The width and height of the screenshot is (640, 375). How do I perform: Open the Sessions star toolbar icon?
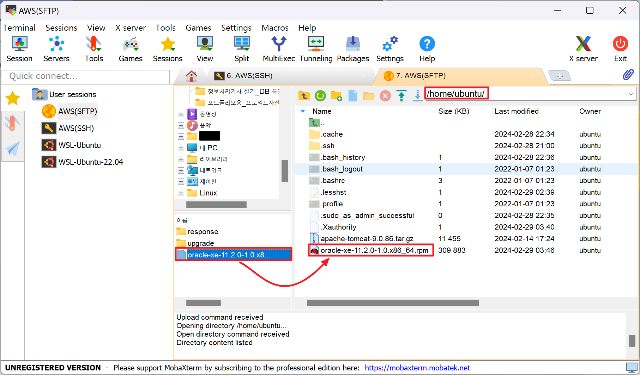coord(168,49)
